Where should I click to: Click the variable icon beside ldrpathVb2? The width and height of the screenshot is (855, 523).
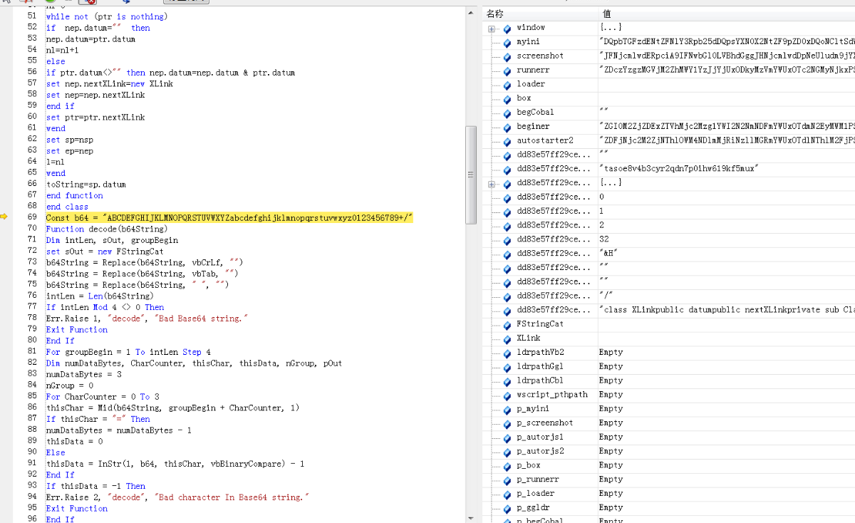coord(507,353)
